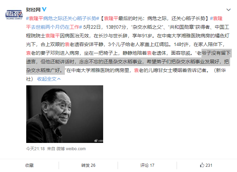237x172 pixels.
Task: Open the 财经网 avatar logo
Action: click(x=14, y=15)
